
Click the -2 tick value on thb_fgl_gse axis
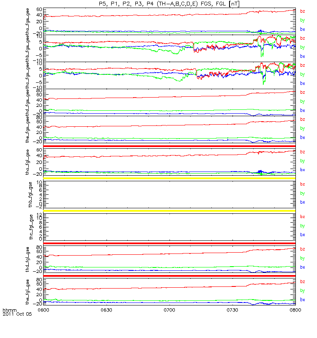38,207
